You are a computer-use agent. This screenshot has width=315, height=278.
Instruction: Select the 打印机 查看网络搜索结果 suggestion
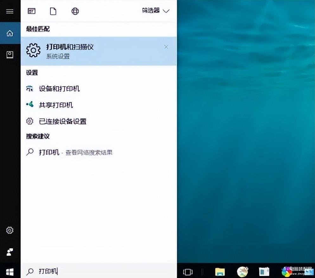click(99, 152)
